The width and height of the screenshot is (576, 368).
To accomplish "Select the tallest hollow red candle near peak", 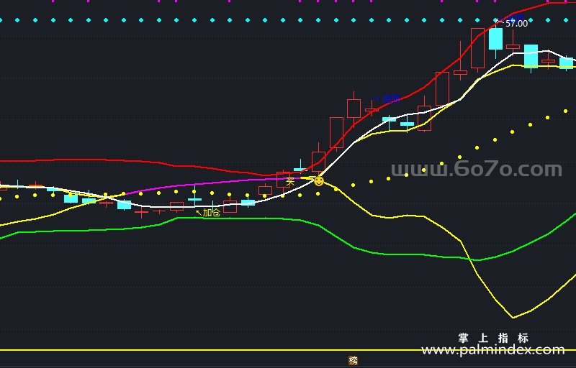I will [x=477, y=48].
